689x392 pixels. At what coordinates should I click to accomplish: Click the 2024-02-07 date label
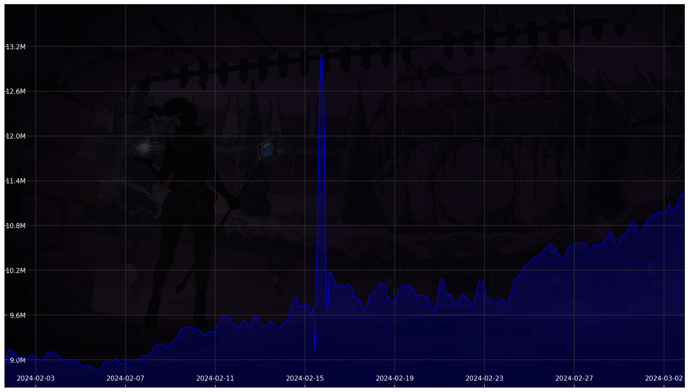click(125, 378)
